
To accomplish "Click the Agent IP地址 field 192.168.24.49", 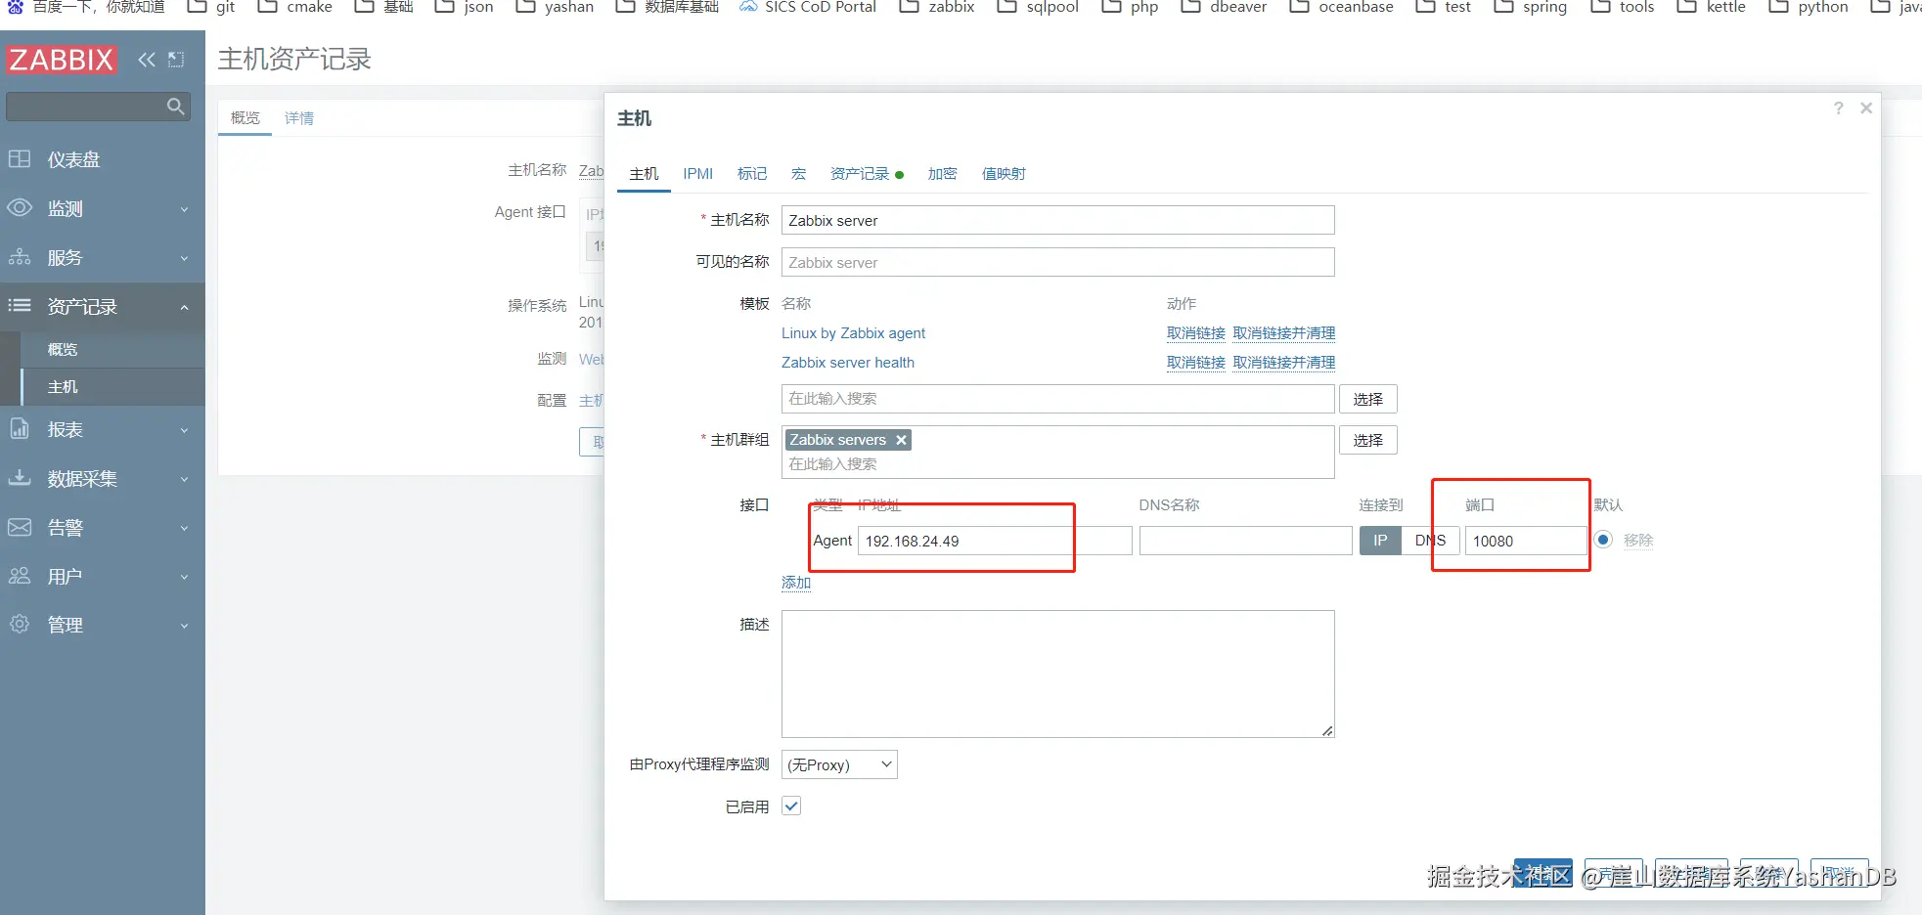I will (995, 541).
